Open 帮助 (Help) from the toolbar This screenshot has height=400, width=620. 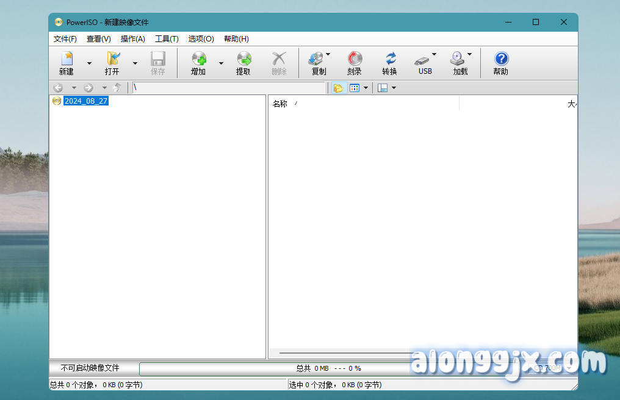501,59
